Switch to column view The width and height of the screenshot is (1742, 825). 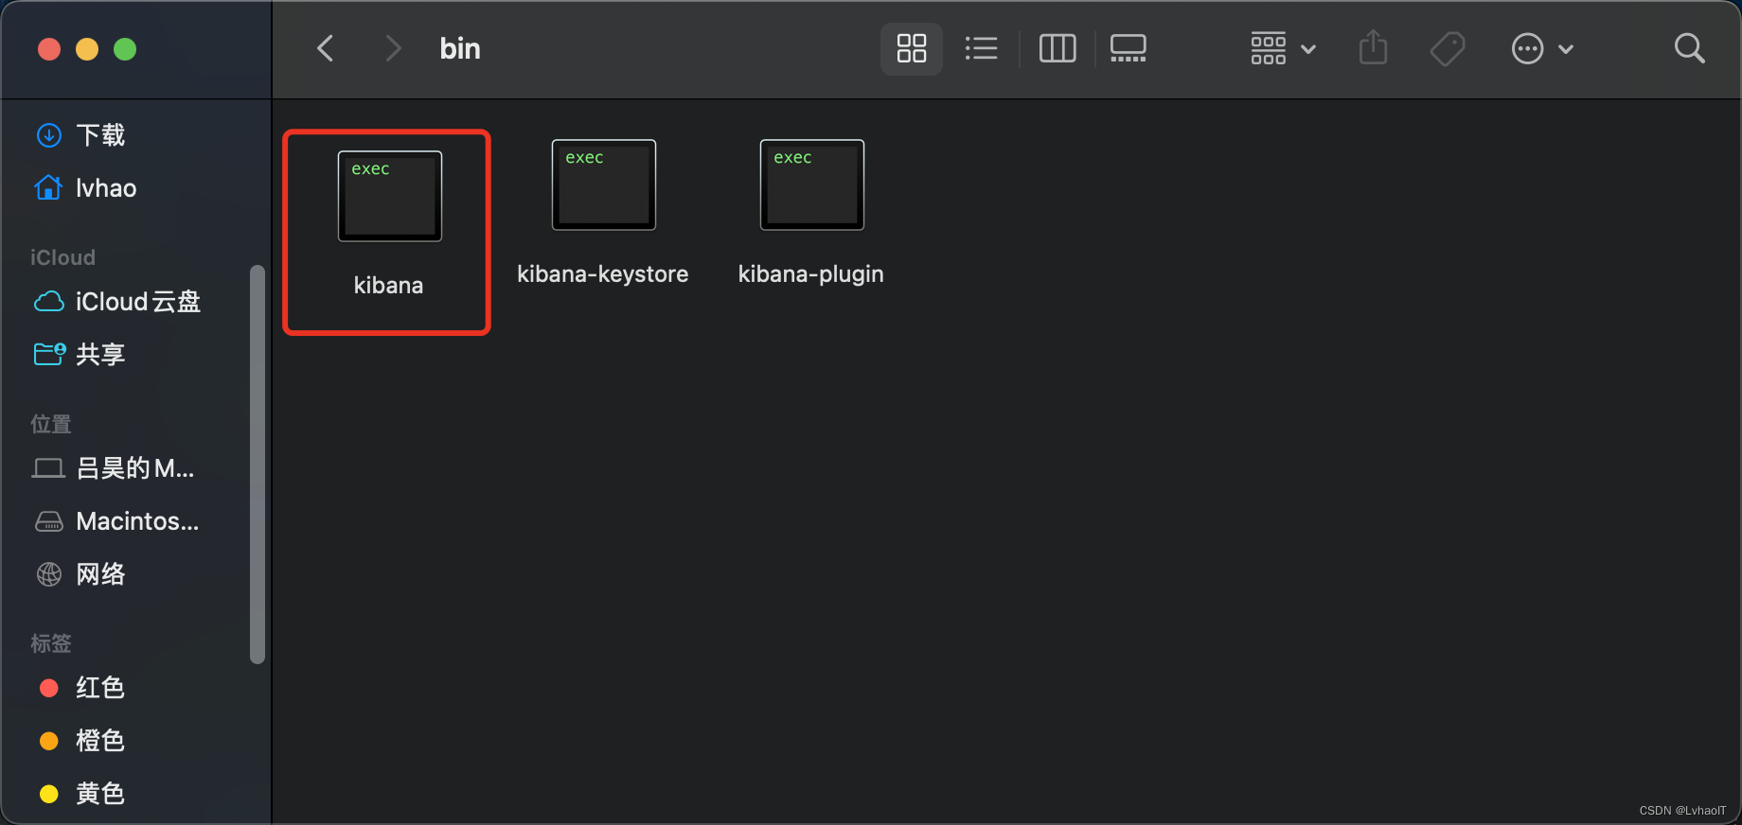click(x=1058, y=48)
